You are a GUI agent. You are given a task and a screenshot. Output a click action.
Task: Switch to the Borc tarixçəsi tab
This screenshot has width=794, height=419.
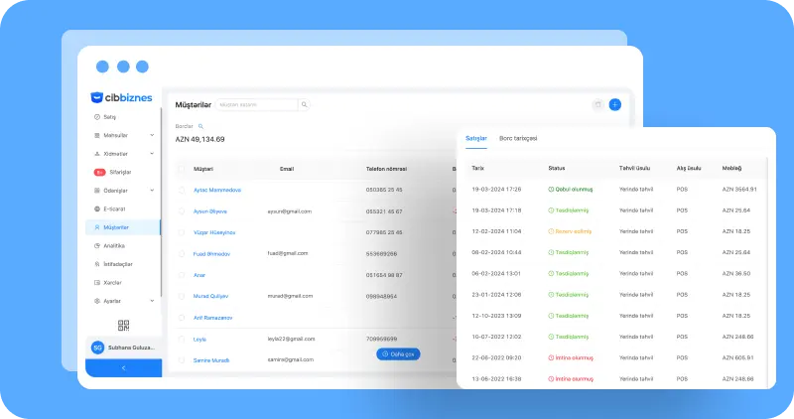click(517, 138)
